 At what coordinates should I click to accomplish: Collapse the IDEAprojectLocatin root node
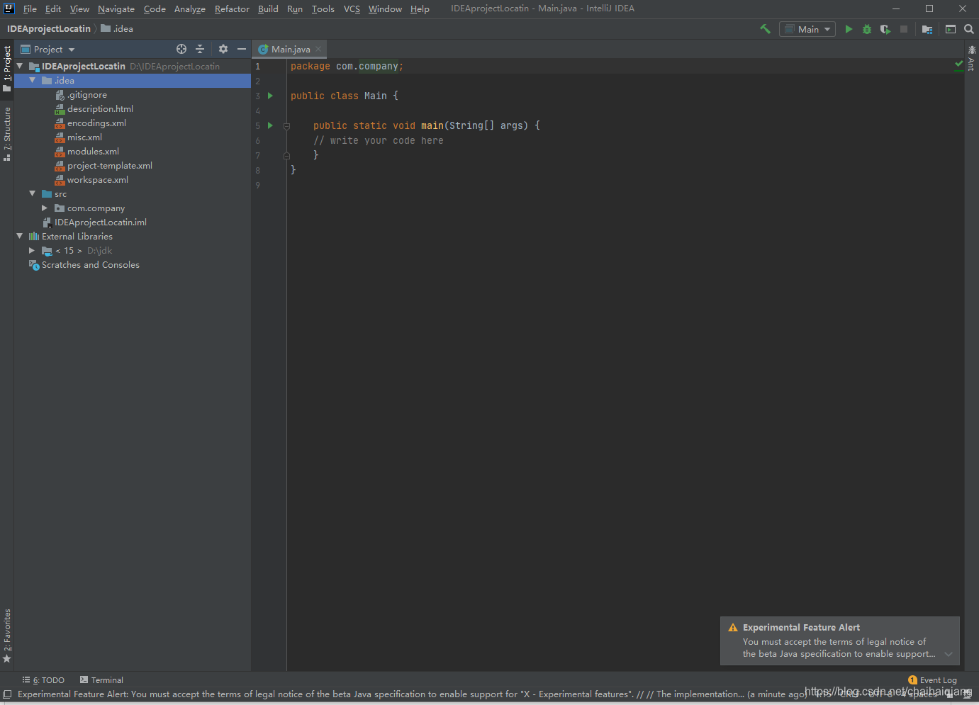(20, 66)
